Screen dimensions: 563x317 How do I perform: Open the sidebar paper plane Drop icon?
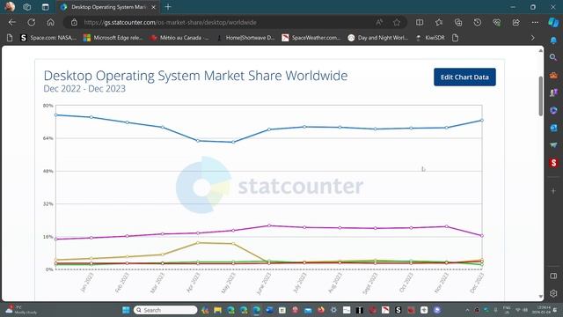click(x=553, y=145)
